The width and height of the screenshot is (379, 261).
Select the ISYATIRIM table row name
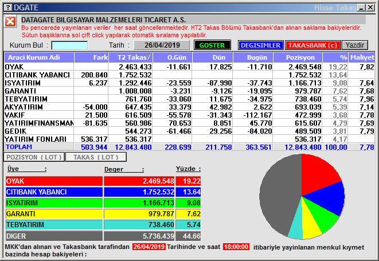click(x=22, y=83)
